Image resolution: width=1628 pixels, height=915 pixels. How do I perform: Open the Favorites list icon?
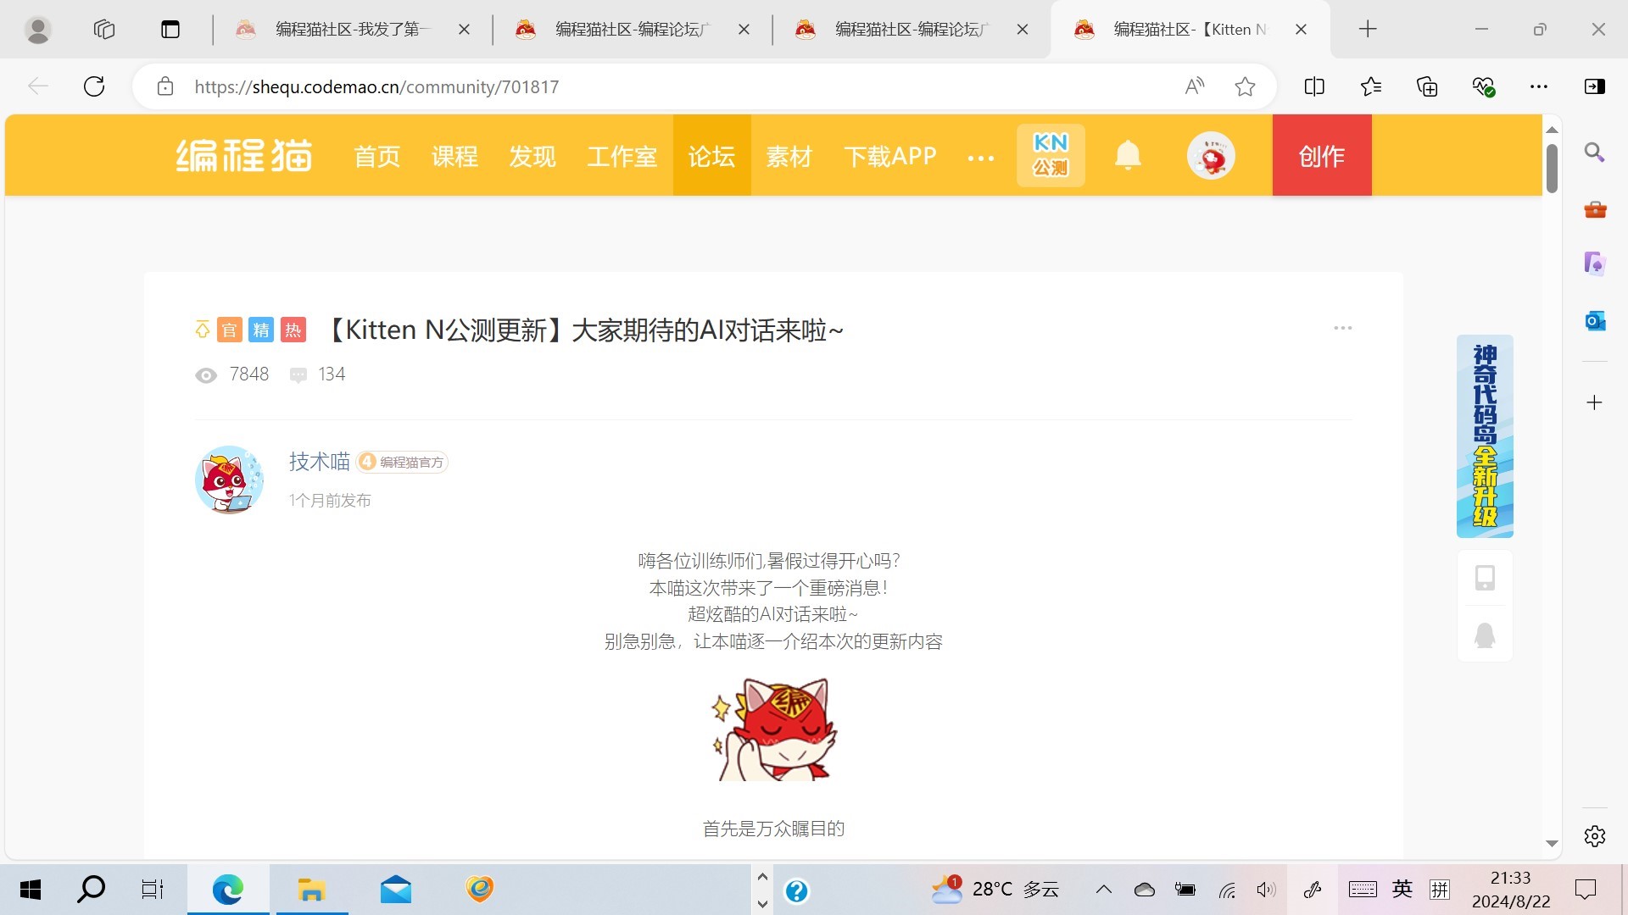pyautogui.click(x=1370, y=86)
